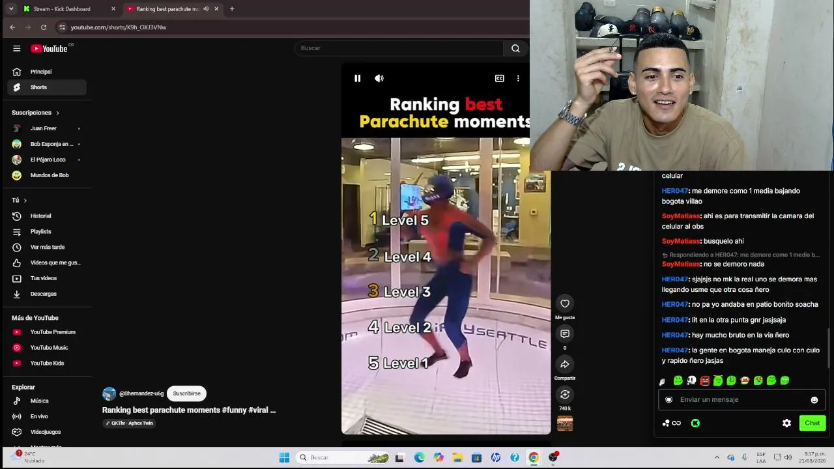834x469 pixels.
Task: Open Kick chat settings gear
Action: point(786,423)
